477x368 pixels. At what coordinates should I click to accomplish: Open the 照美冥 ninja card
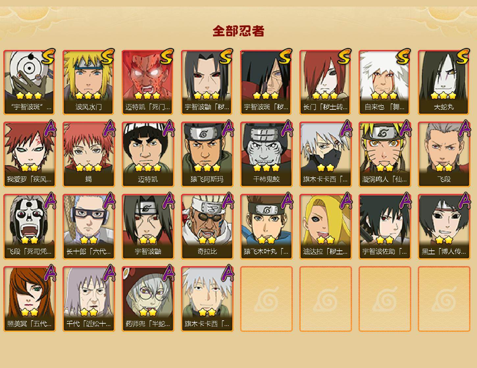tap(29, 299)
